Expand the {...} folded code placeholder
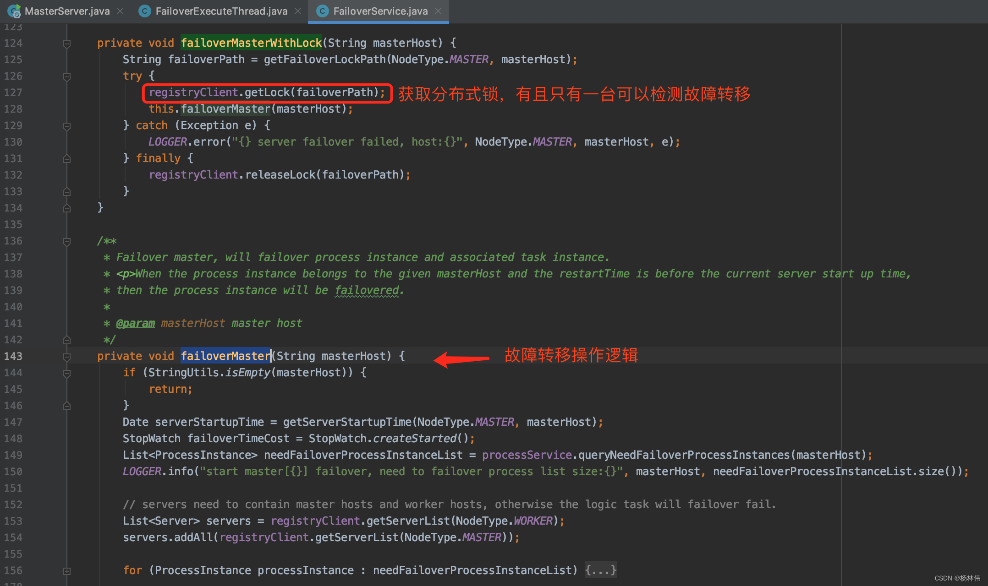Image resolution: width=988 pixels, height=586 pixels. click(x=600, y=570)
